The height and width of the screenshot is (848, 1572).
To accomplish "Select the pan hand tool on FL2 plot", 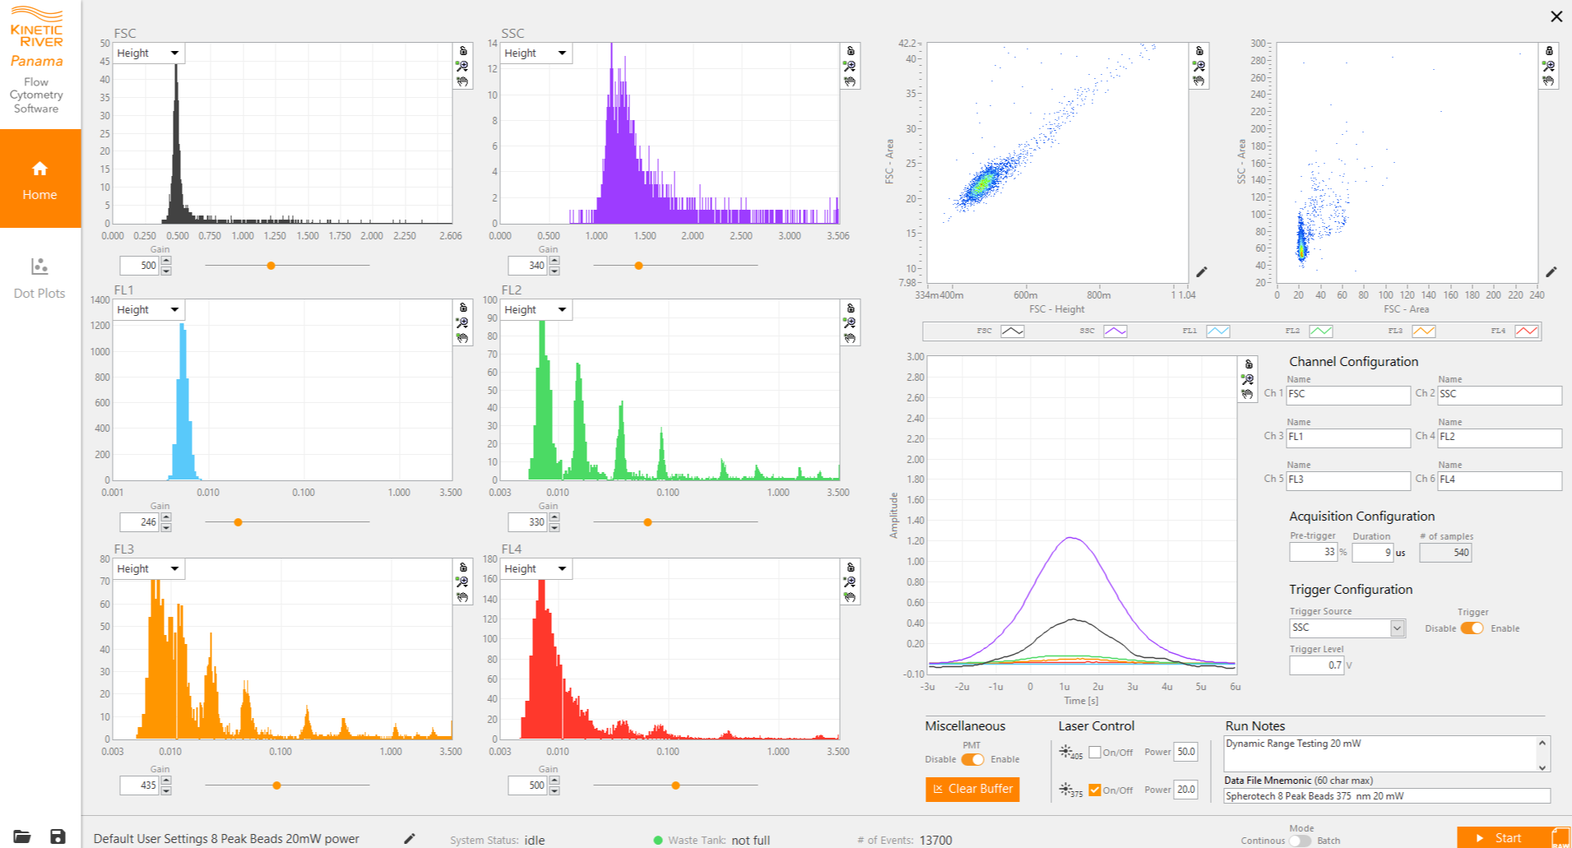I will coord(850,338).
